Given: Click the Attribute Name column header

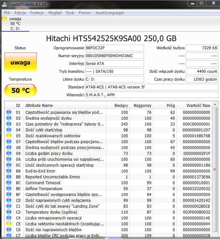Looking at the screenshot, I should pos(65,105).
